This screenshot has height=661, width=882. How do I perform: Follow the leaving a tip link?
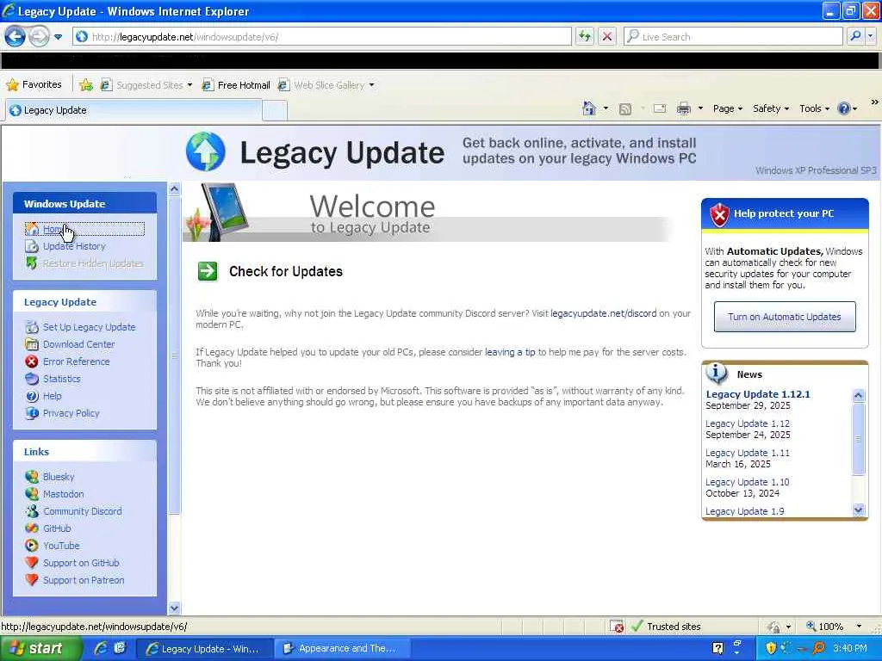(x=510, y=352)
